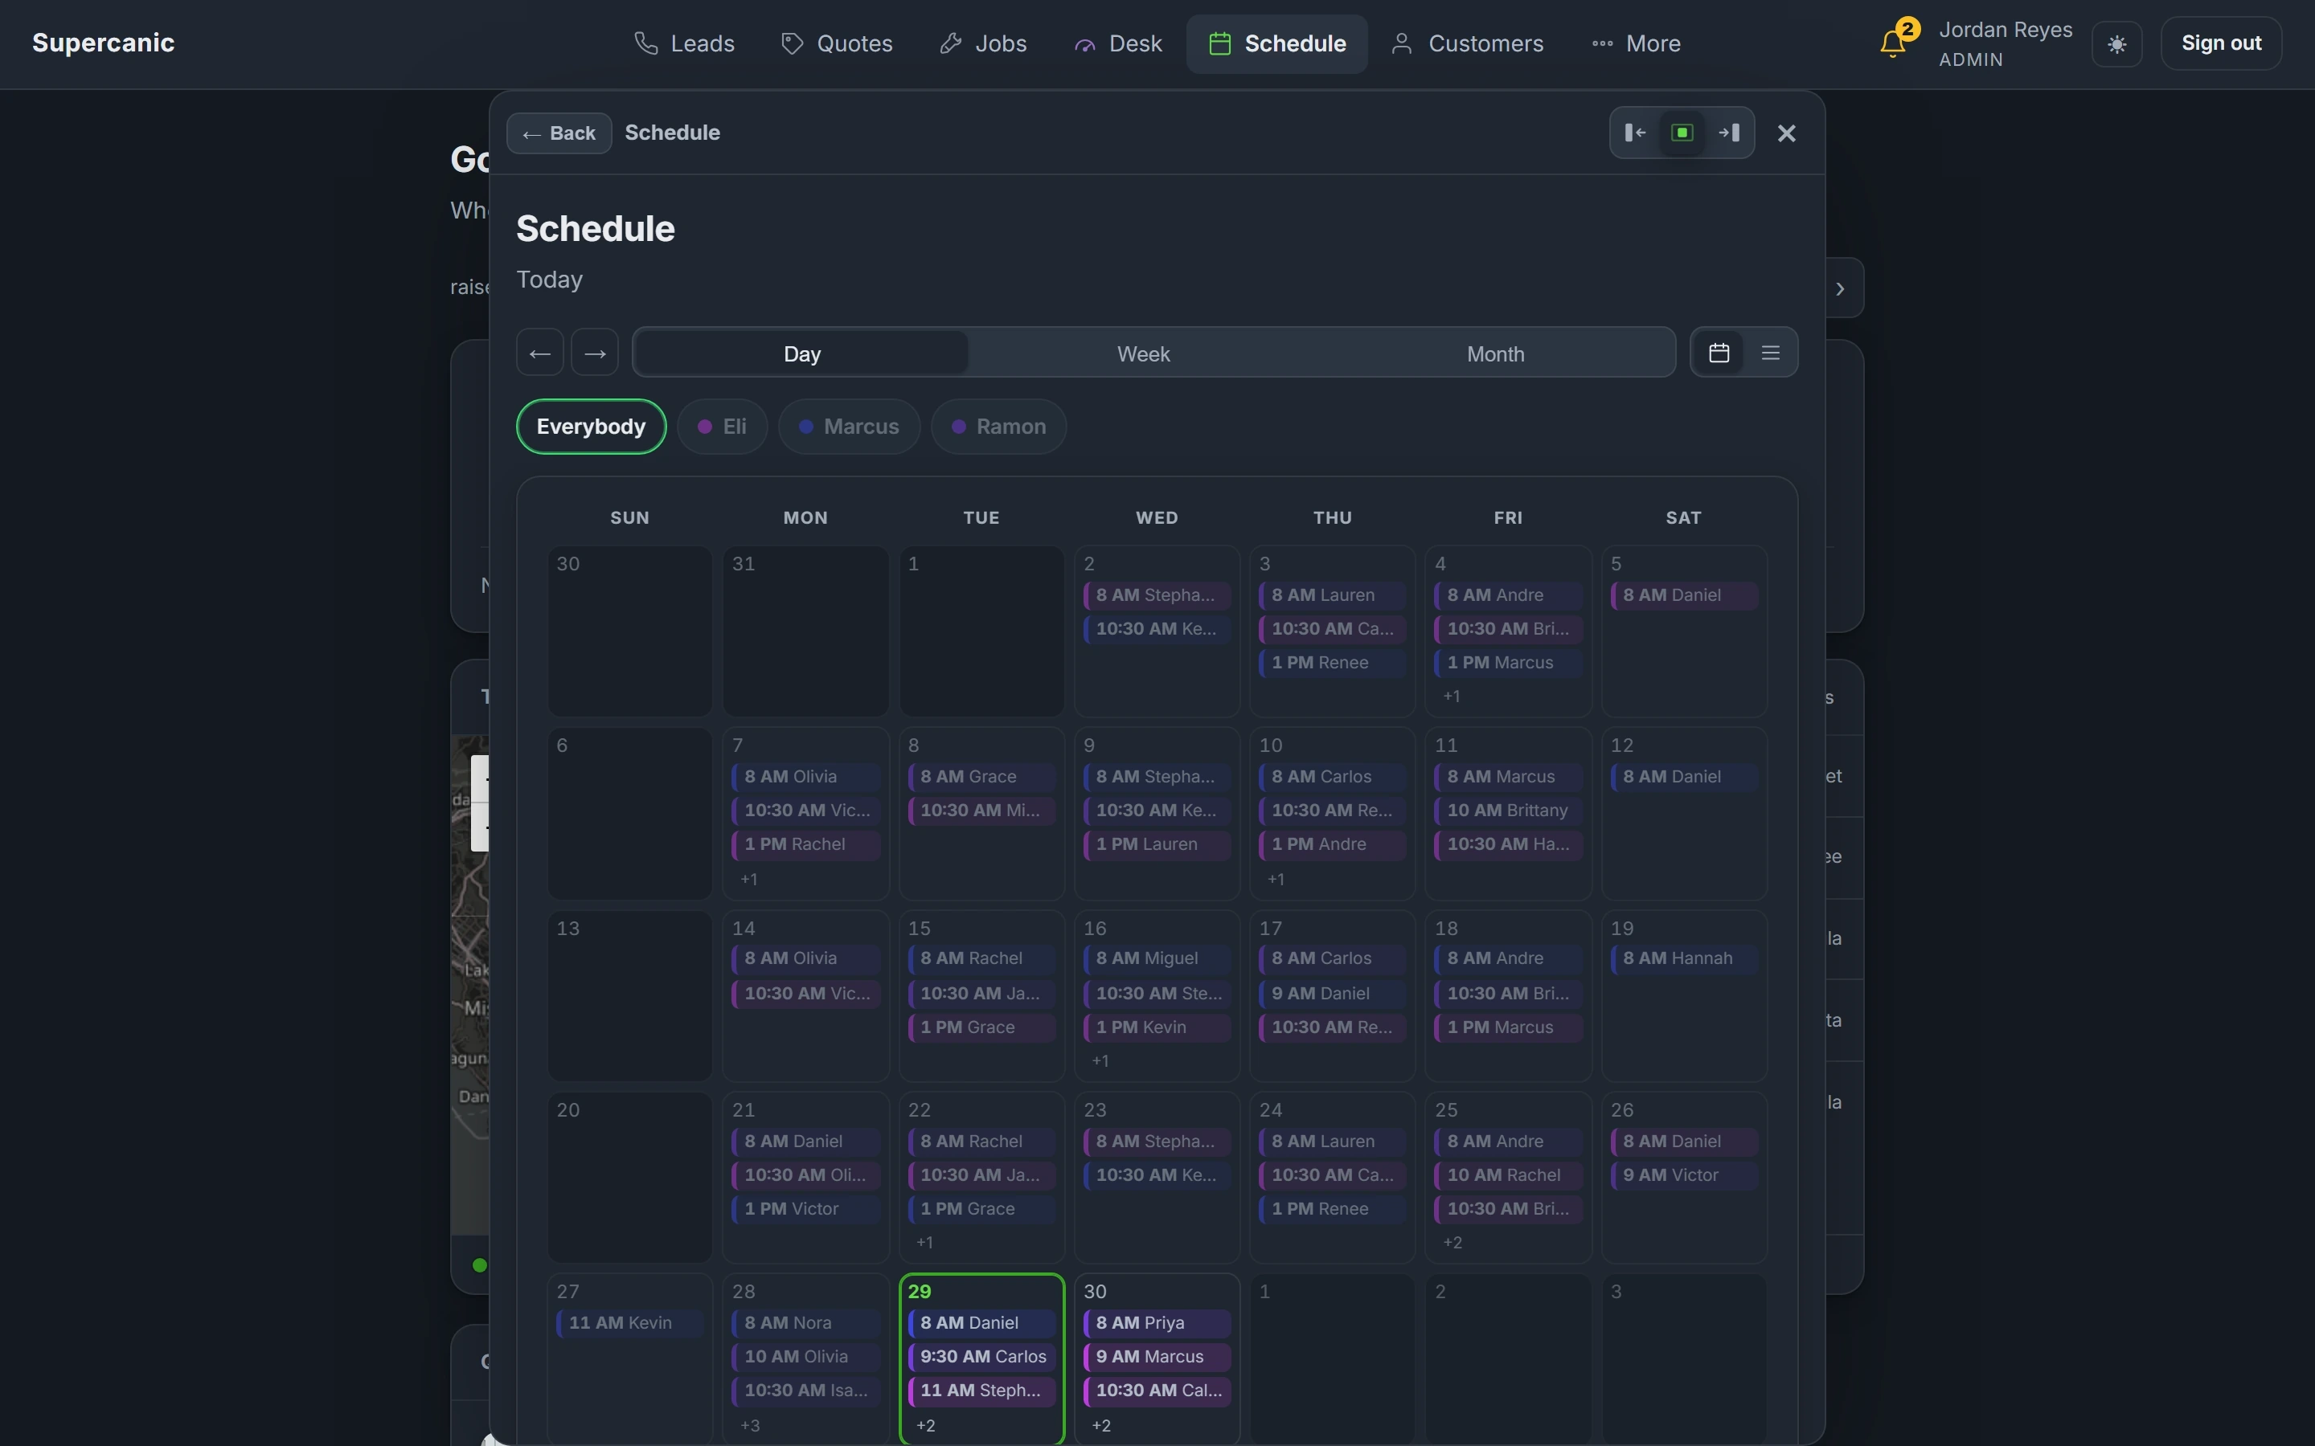This screenshot has width=2315, height=1446.
Task: Open the Jobs page
Action: point(982,44)
